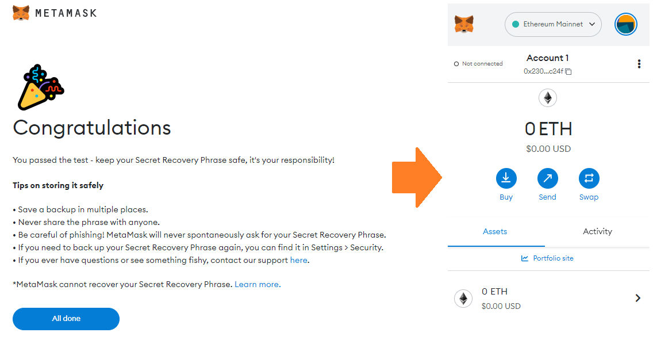Click the support link labeled here
The width and height of the screenshot is (653, 340).
coord(298,260)
